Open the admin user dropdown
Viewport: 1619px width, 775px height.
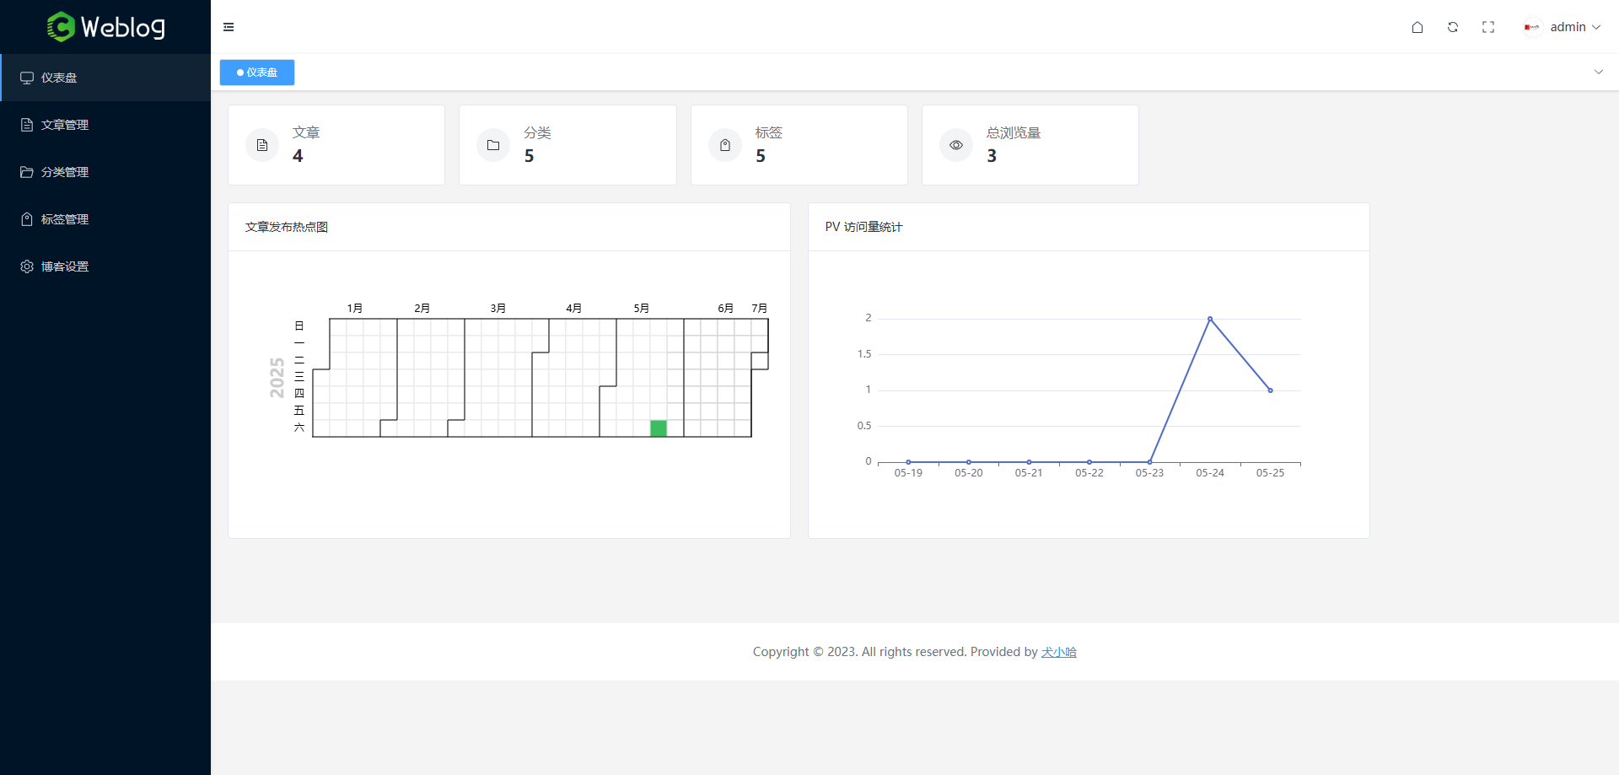click(x=1573, y=27)
